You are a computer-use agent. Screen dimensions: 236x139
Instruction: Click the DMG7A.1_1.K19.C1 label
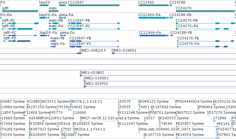[85, 102]
